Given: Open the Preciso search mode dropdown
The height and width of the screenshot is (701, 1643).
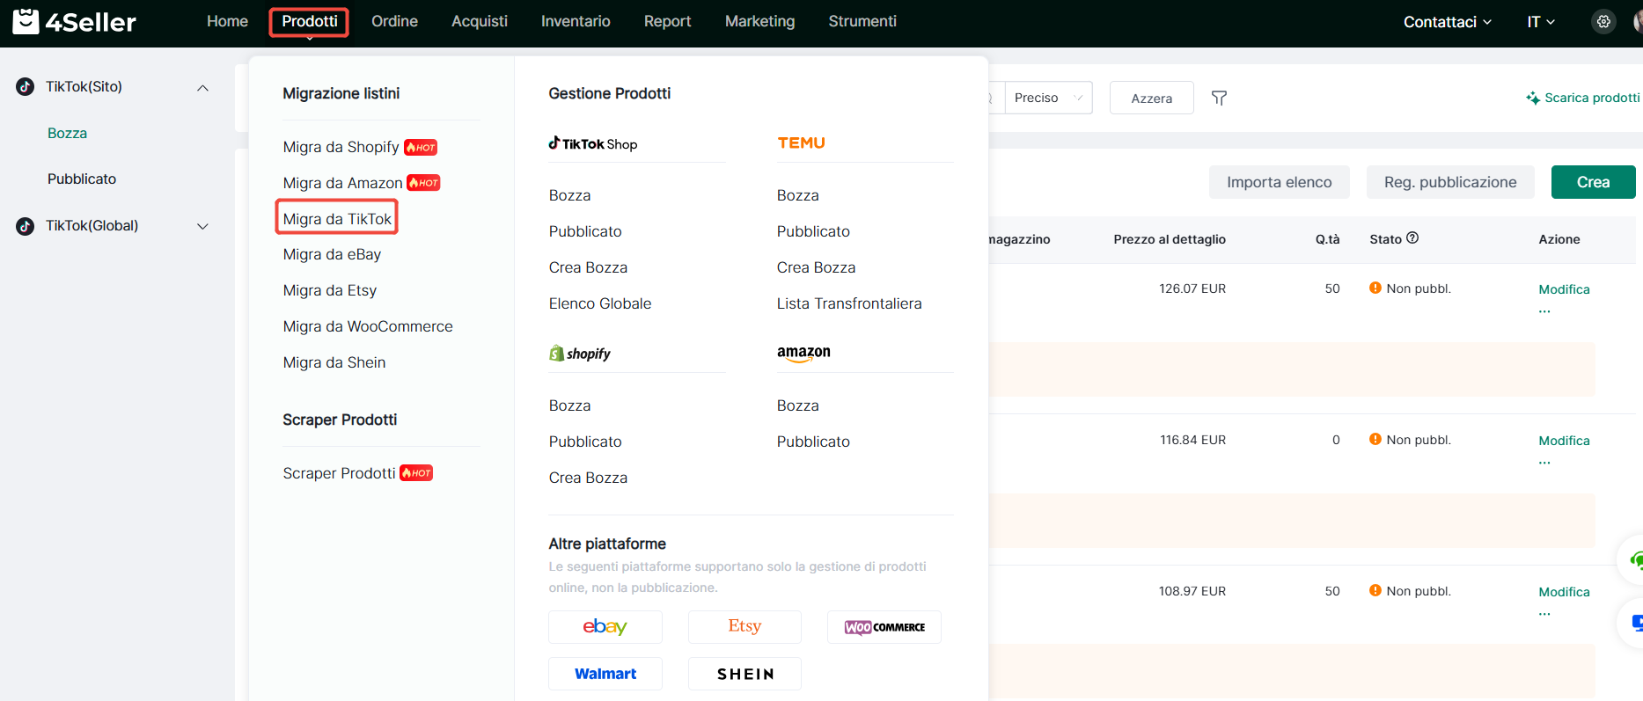Looking at the screenshot, I should (x=1048, y=98).
